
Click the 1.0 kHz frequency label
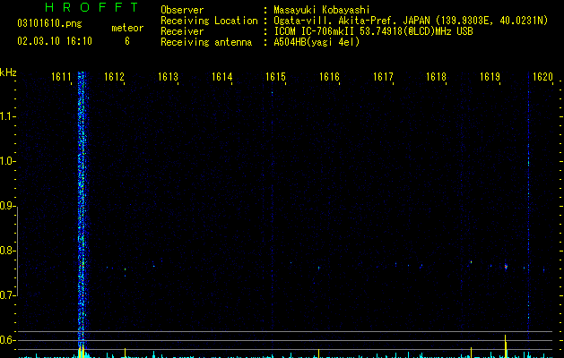pos(7,161)
